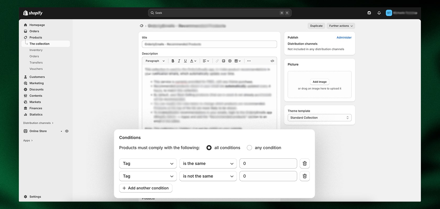The width and height of the screenshot is (440, 209).
Task: Toggle underline formatting
Action: (185, 61)
